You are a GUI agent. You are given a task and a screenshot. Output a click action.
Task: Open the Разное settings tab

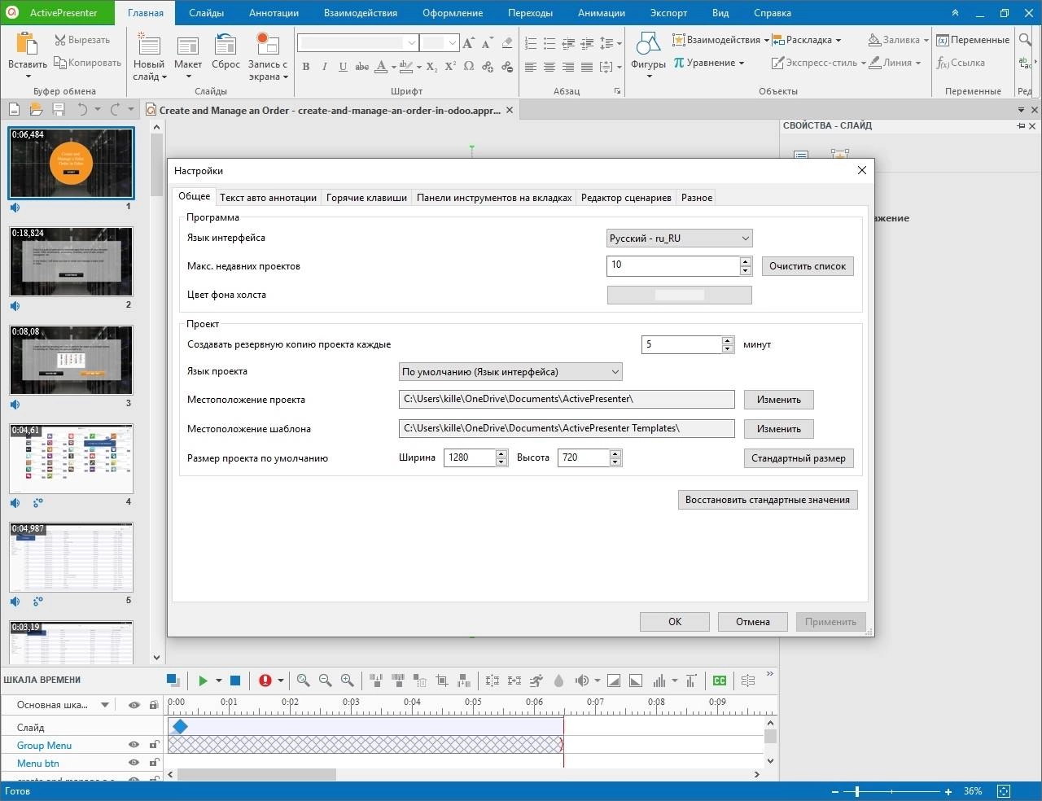pos(697,198)
